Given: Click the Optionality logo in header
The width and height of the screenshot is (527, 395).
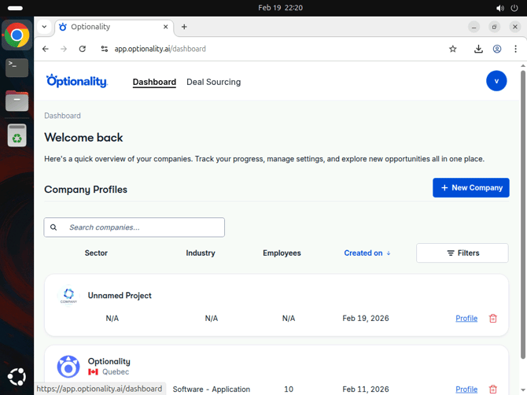Looking at the screenshot, I should 77,81.
